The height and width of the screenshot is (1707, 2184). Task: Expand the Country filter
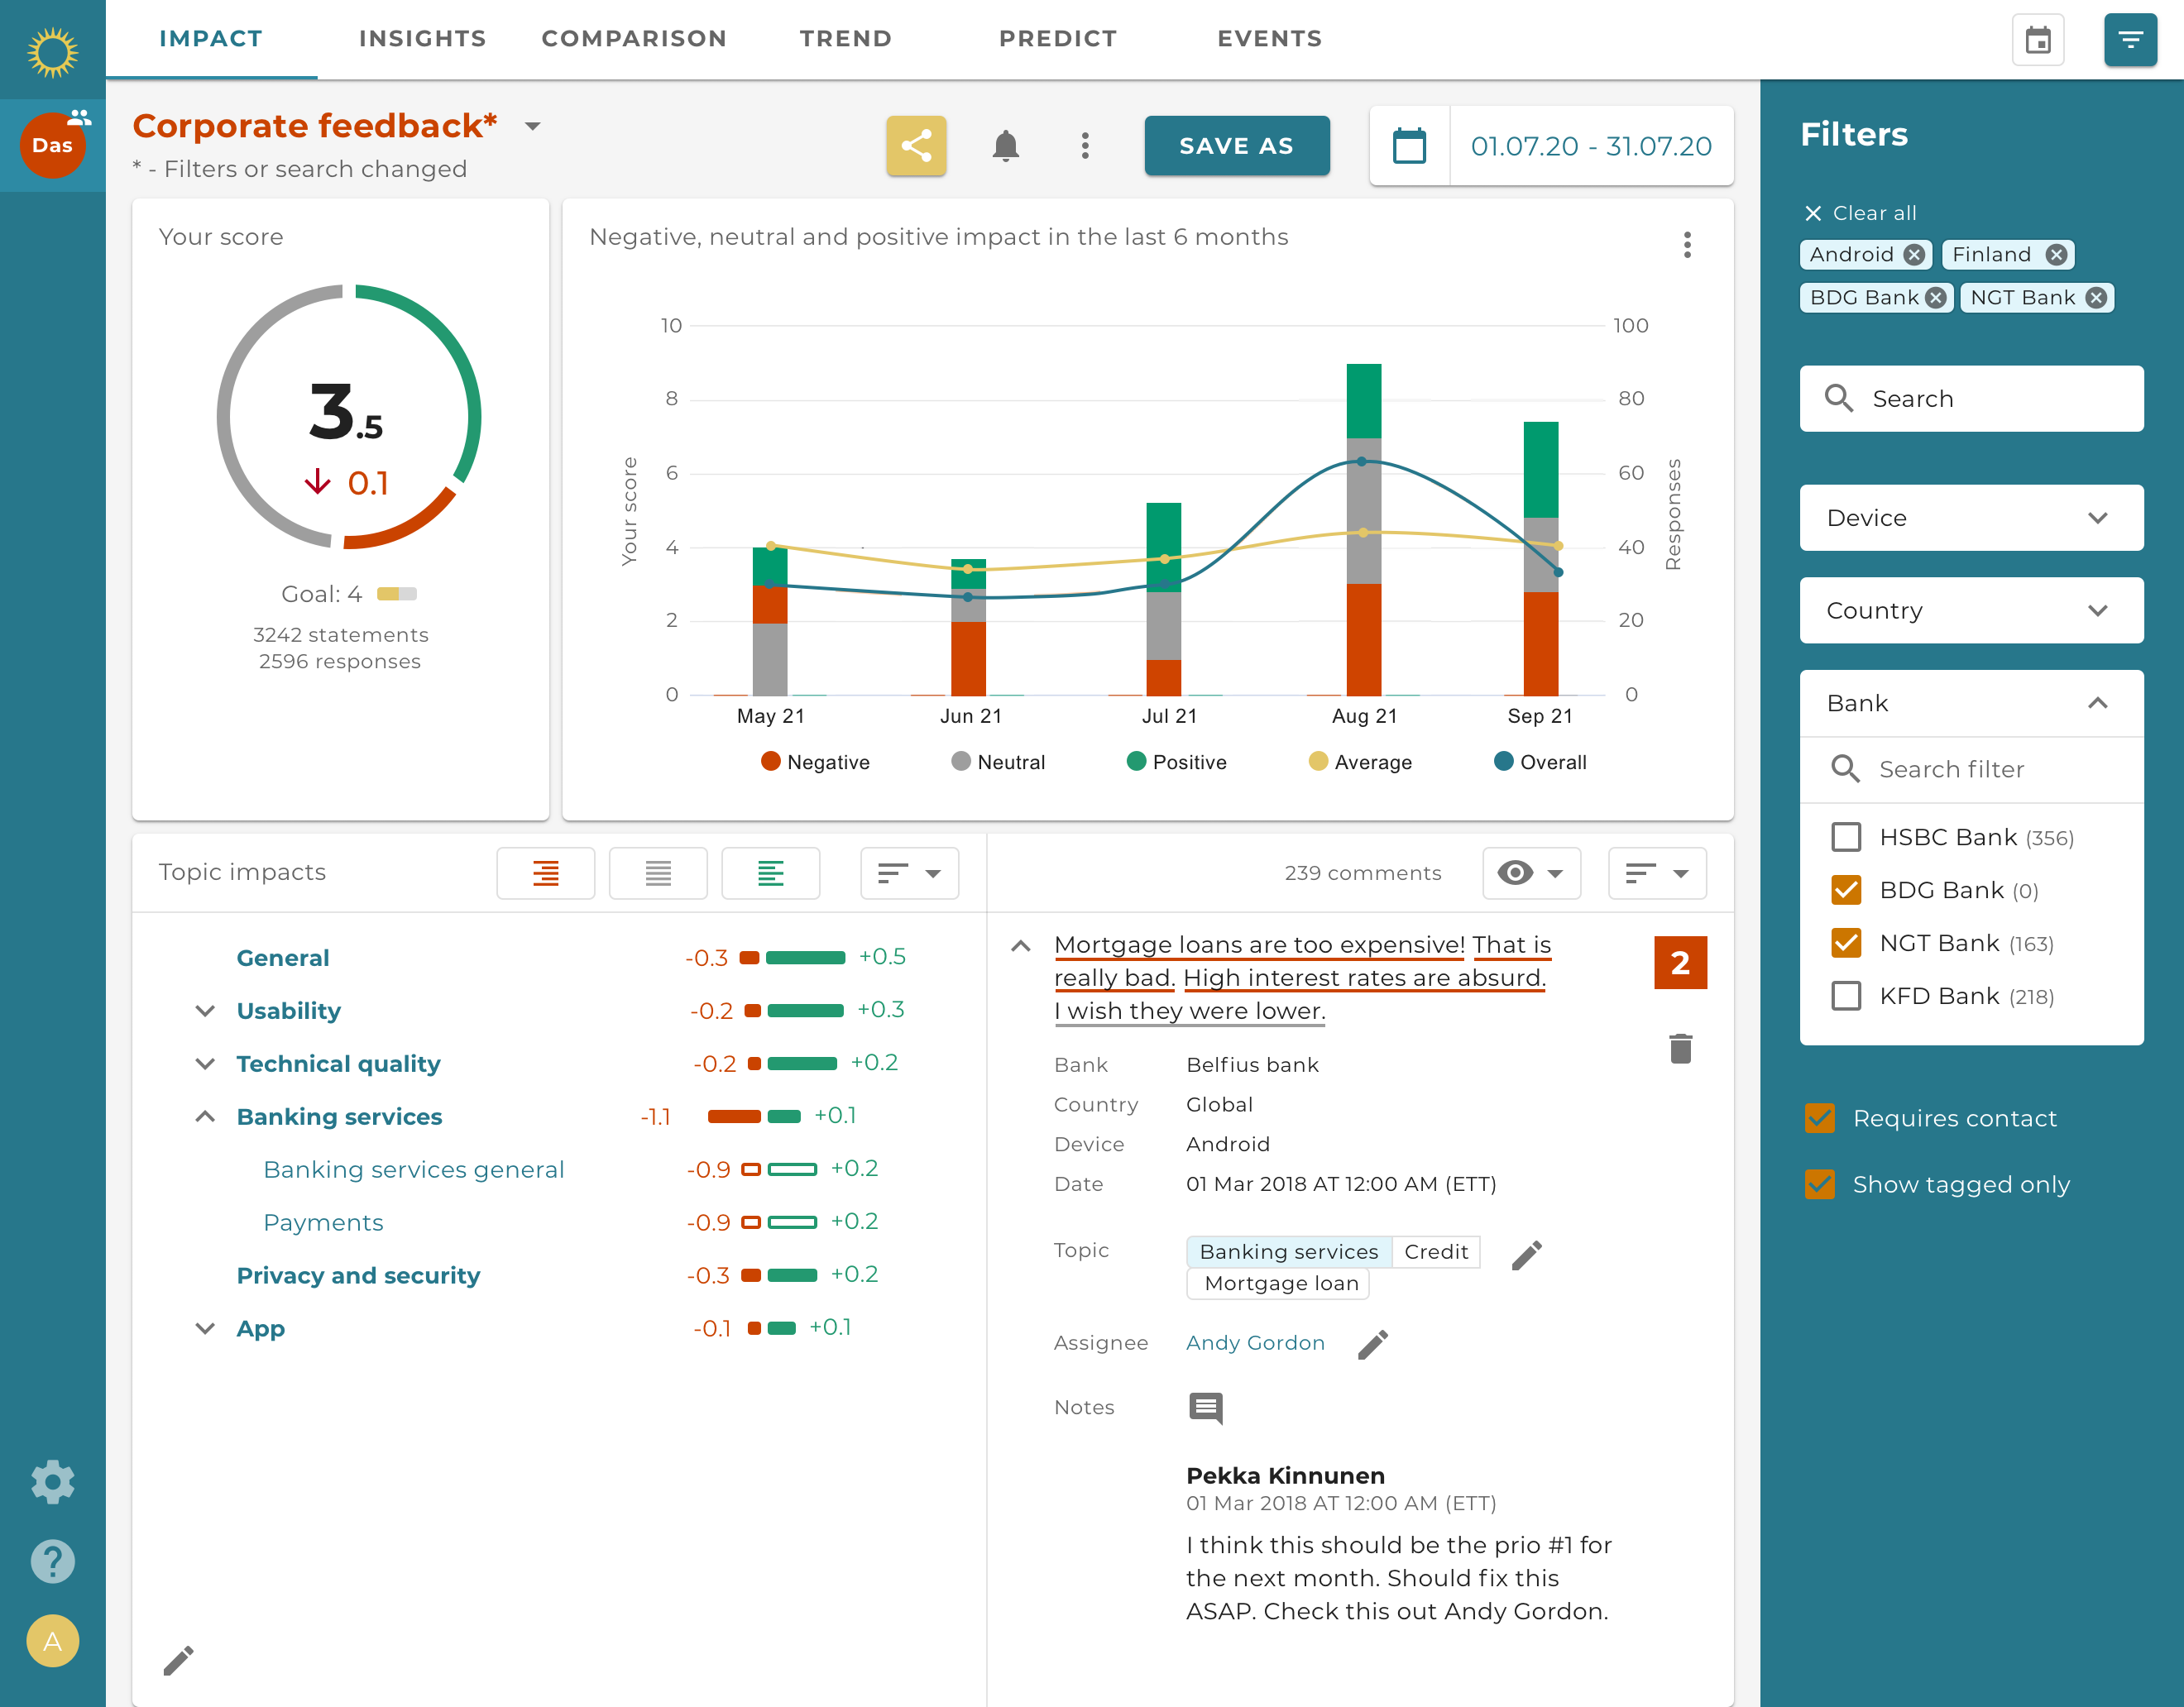point(1970,610)
